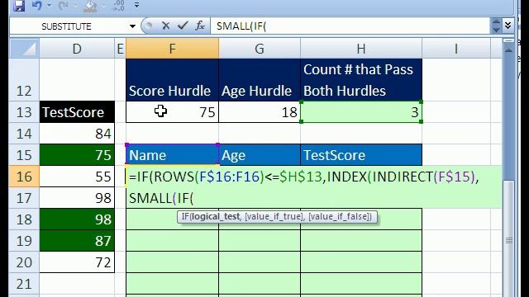Click the vertical scrollbar thumb
The height and width of the screenshot is (297, 529).
click(509, 240)
